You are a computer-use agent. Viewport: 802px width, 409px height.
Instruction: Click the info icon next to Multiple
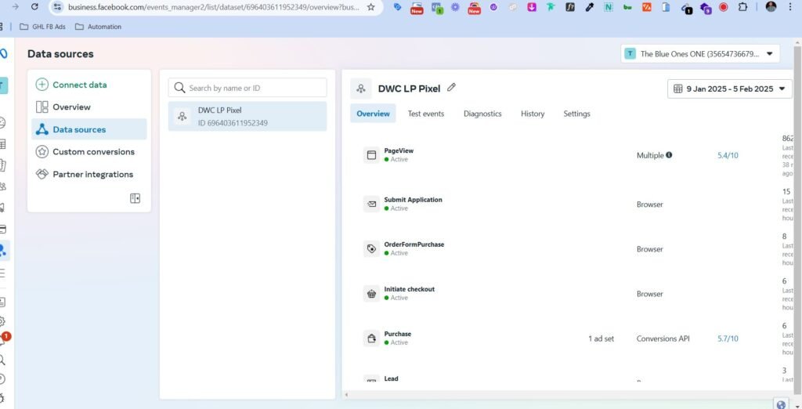click(669, 154)
